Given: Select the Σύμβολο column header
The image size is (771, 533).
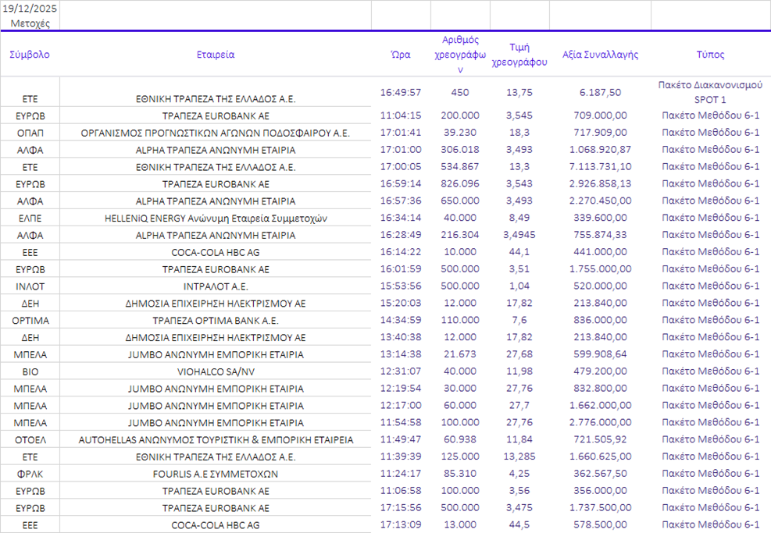Looking at the screenshot, I should [x=30, y=55].
